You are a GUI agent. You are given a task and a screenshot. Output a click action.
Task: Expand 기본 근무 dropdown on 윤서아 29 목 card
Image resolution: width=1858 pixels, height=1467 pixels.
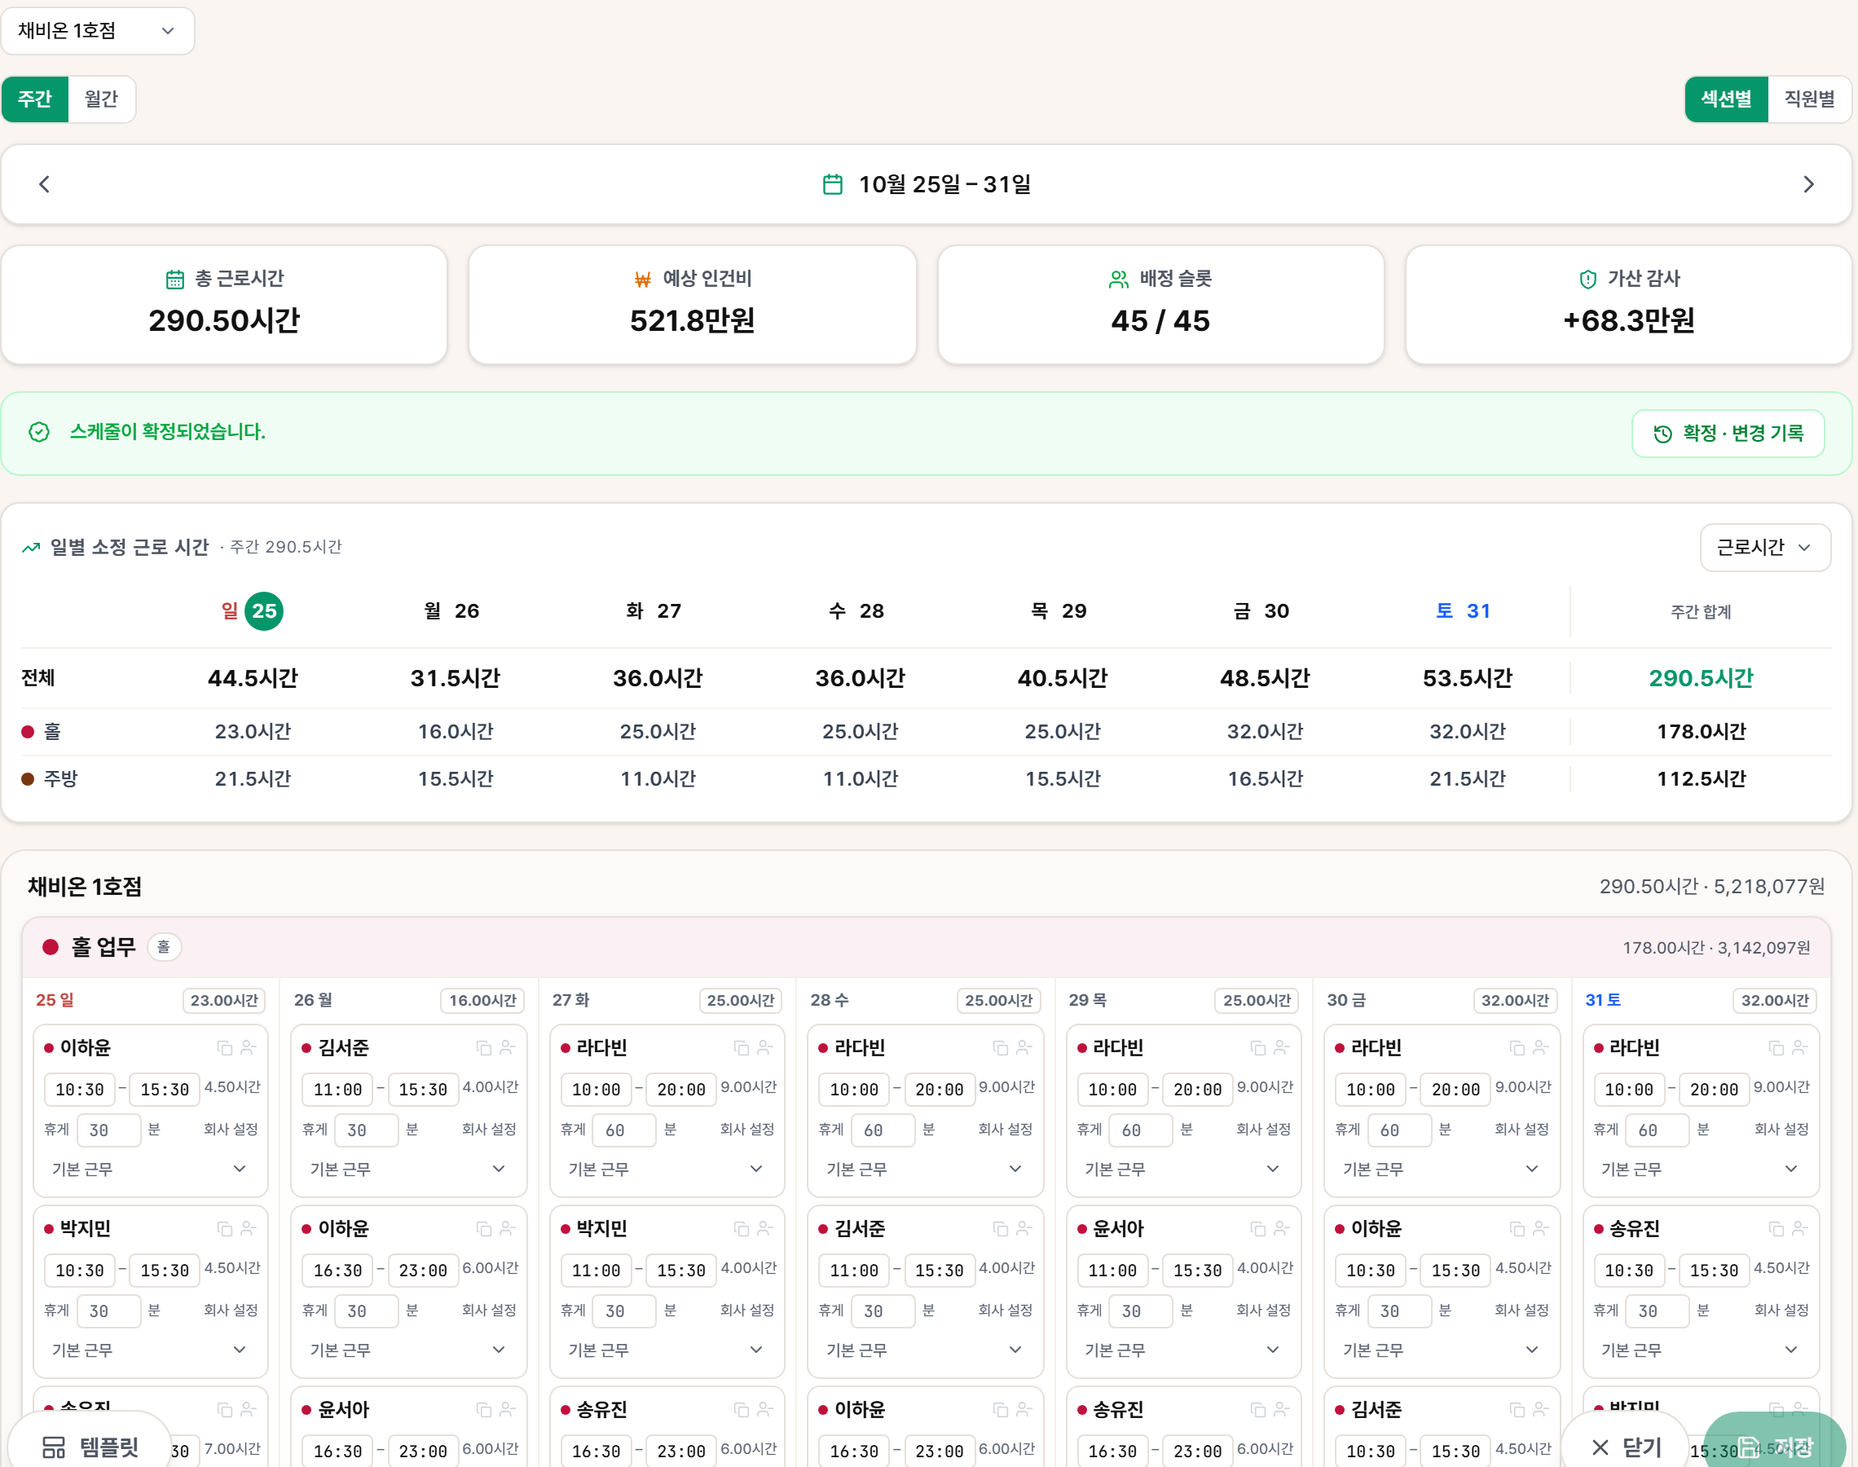pyautogui.click(x=1183, y=1350)
